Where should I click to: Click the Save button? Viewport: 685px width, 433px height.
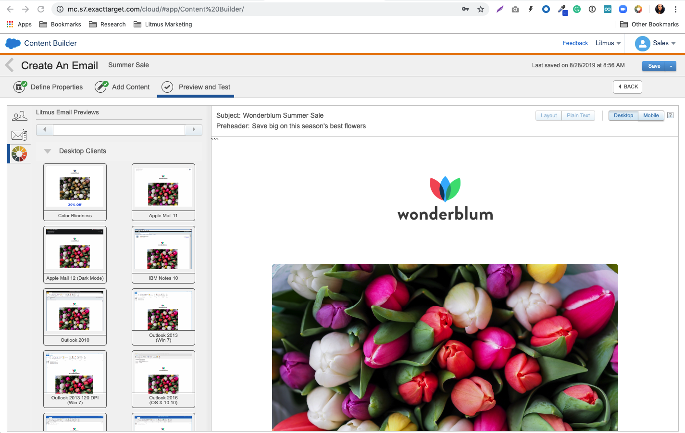tap(654, 66)
